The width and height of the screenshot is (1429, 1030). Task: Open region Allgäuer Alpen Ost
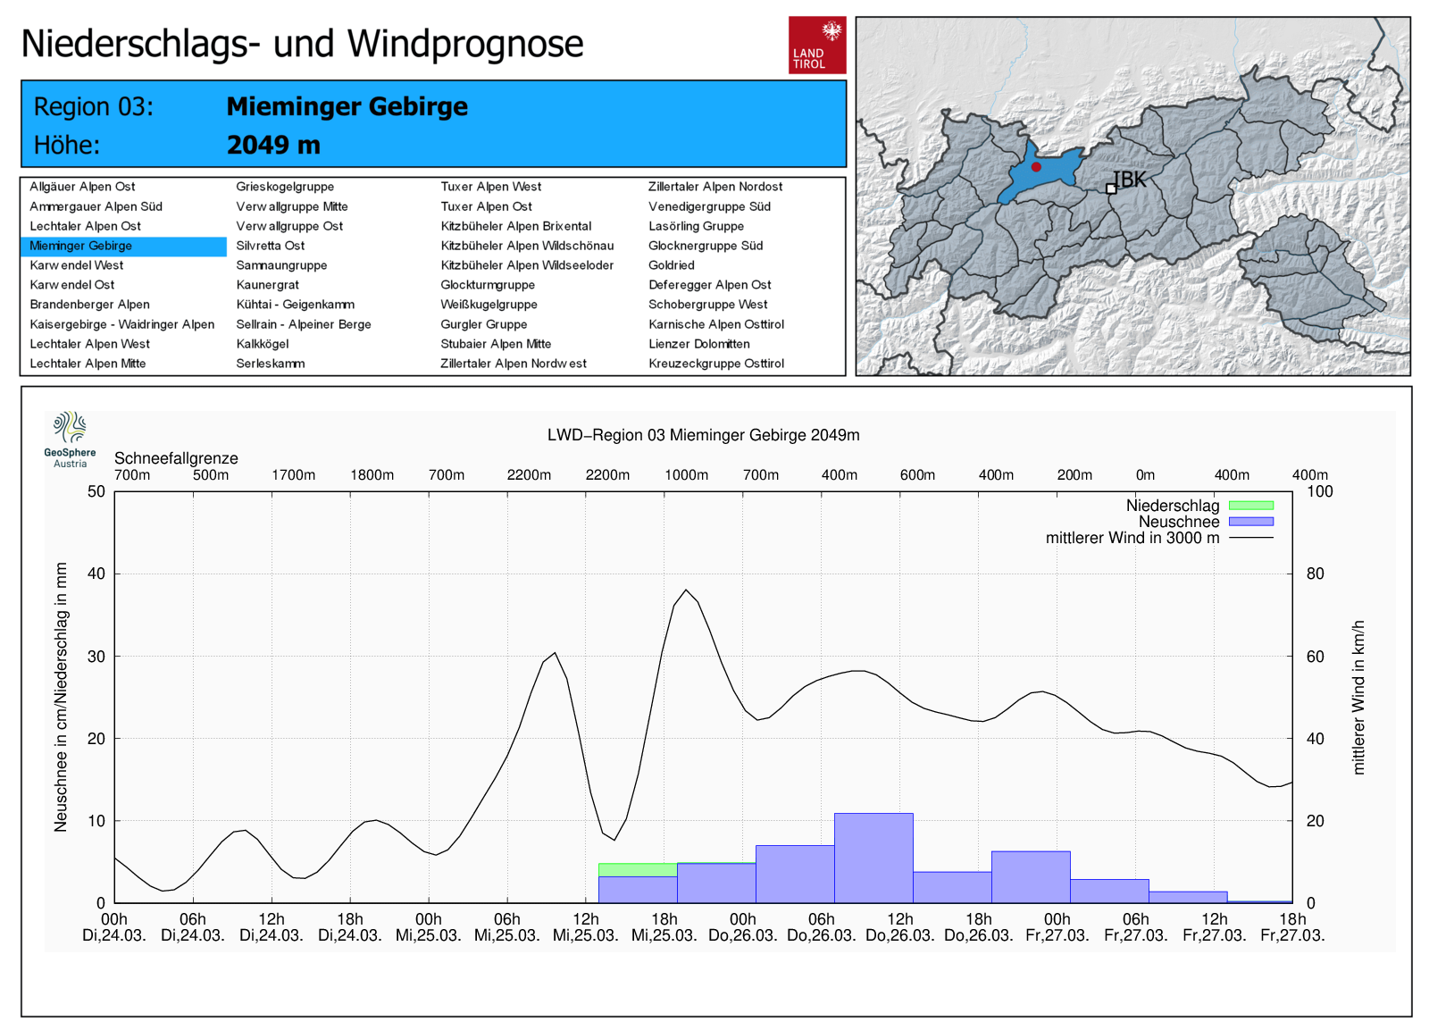82,187
